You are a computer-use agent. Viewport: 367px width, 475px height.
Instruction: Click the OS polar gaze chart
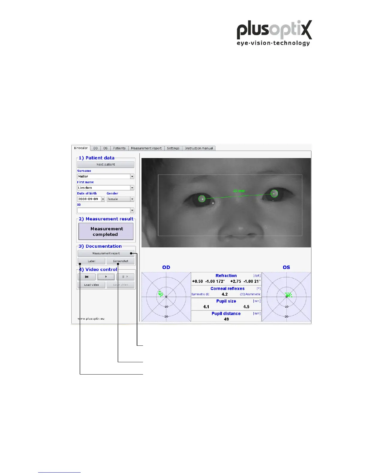click(x=286, y=297)
